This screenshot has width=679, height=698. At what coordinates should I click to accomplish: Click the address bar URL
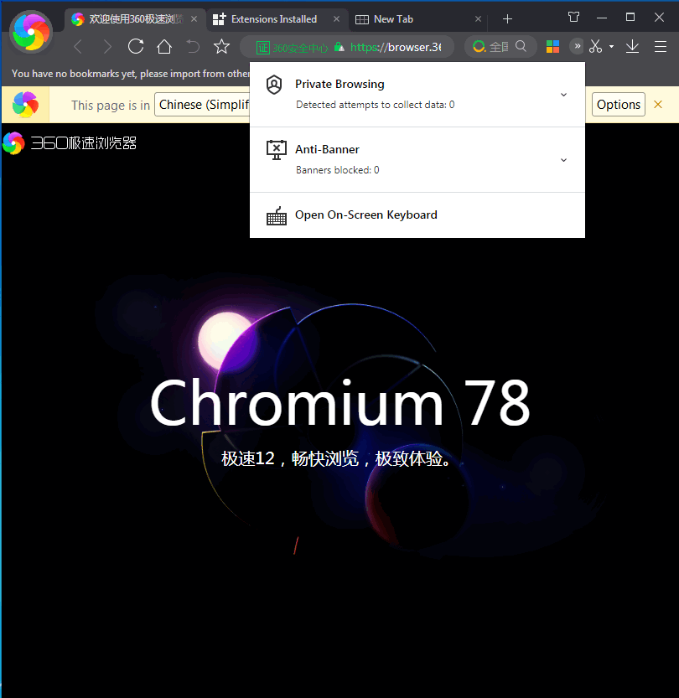[x=396, y=47]
